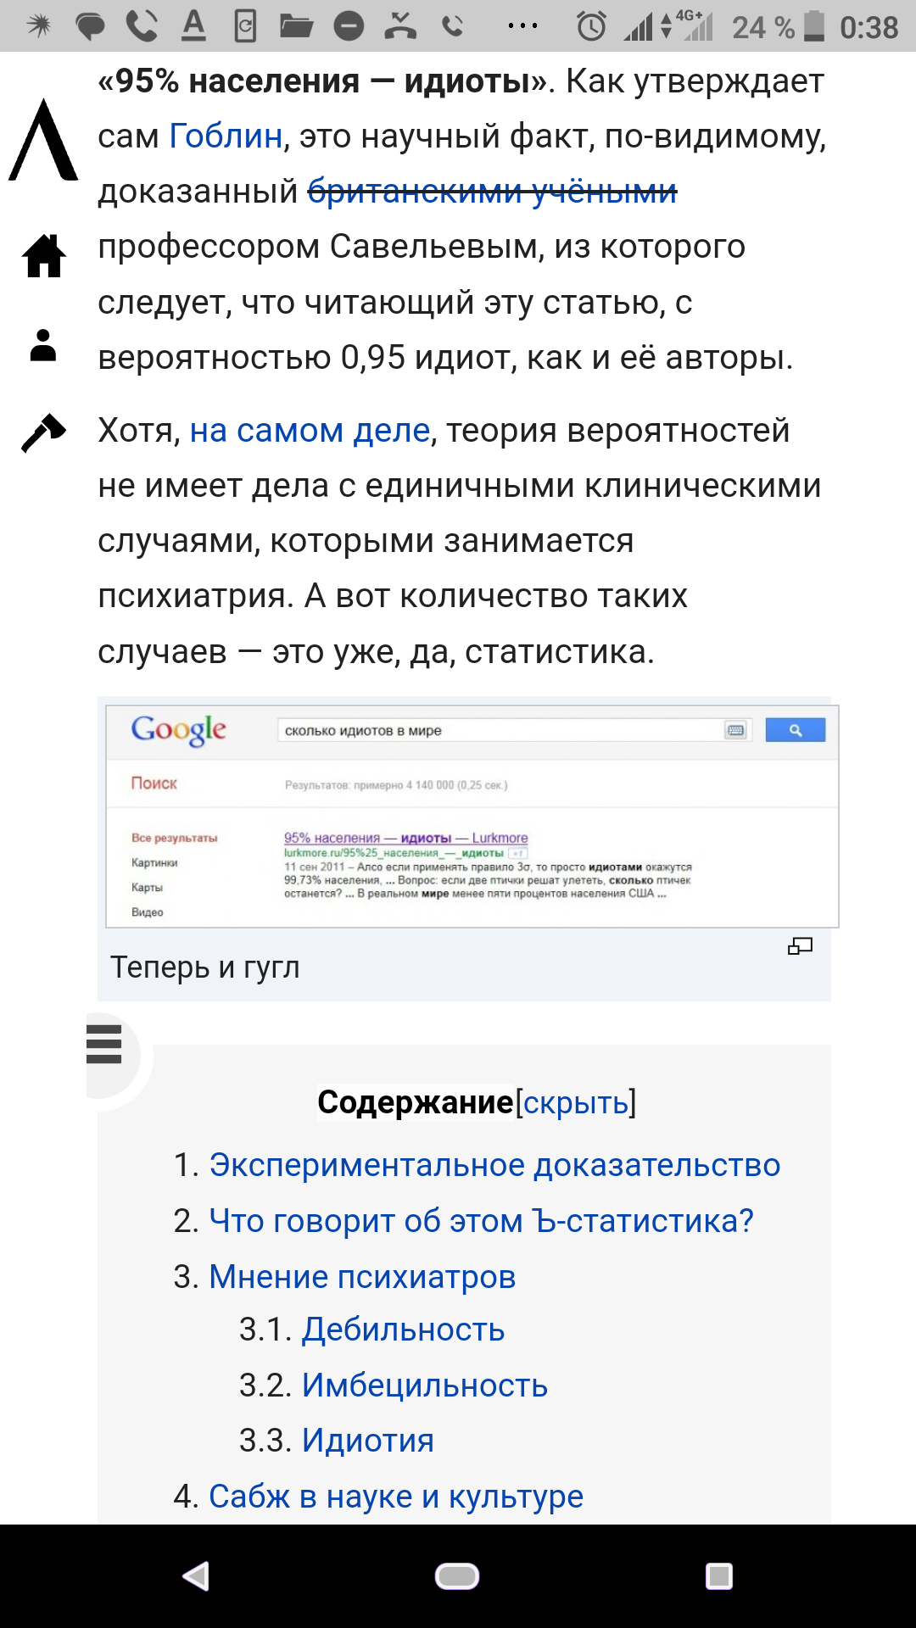Tap the Android home pill button
This screenshot has width=916, height=1628.
(457, 1576)
